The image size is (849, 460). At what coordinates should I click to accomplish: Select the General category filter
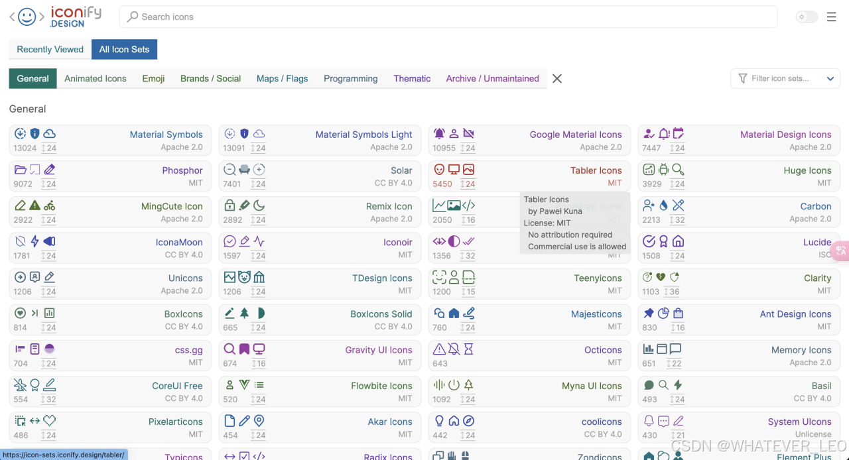pyautogui.click(x=33, y=78)
